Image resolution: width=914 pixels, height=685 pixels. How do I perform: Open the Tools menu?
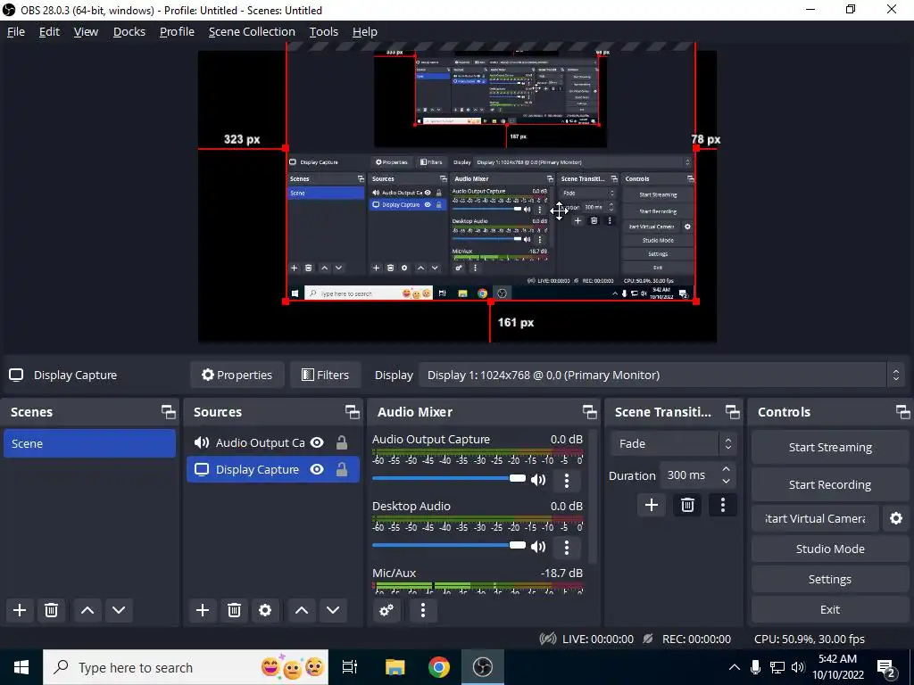[323, 32]
